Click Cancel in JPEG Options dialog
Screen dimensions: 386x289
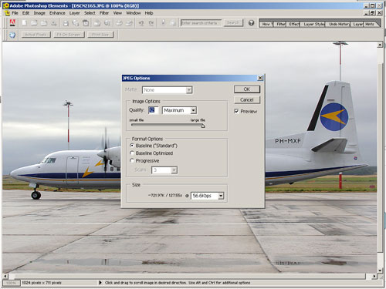247,99
